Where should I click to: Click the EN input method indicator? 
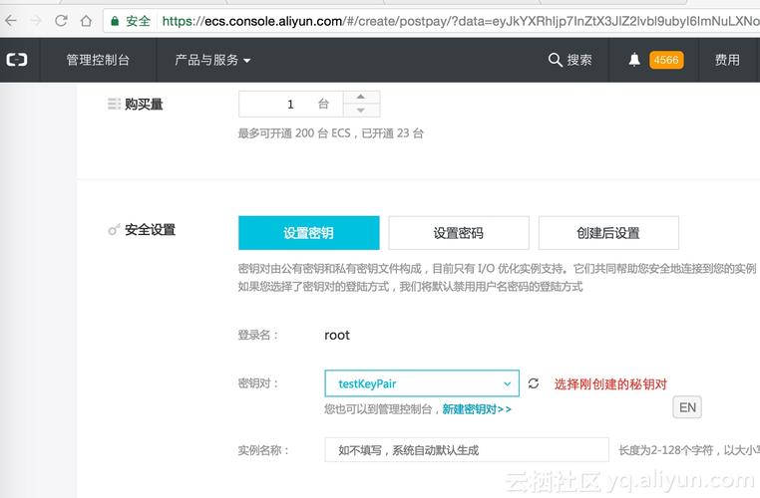tap(687, 407)
